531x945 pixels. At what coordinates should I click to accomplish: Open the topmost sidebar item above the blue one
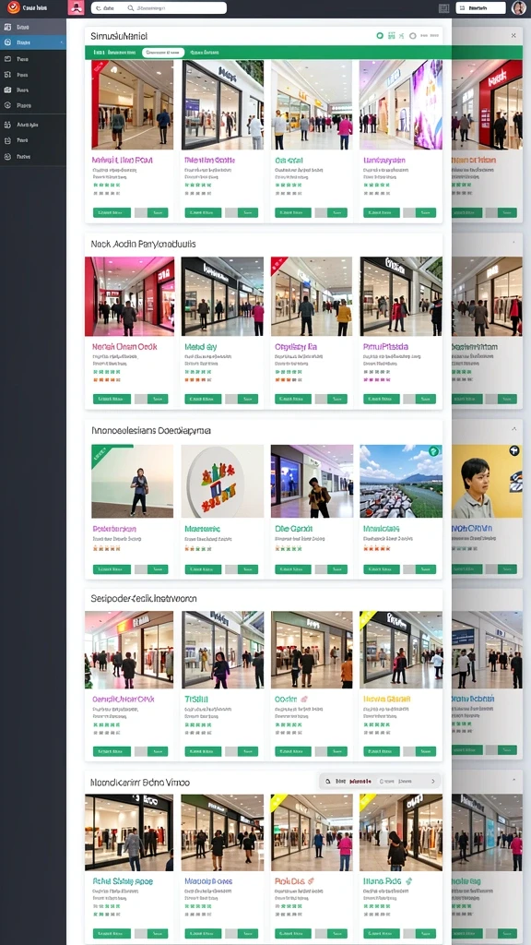pyautogui.click(x=33, y=27)
